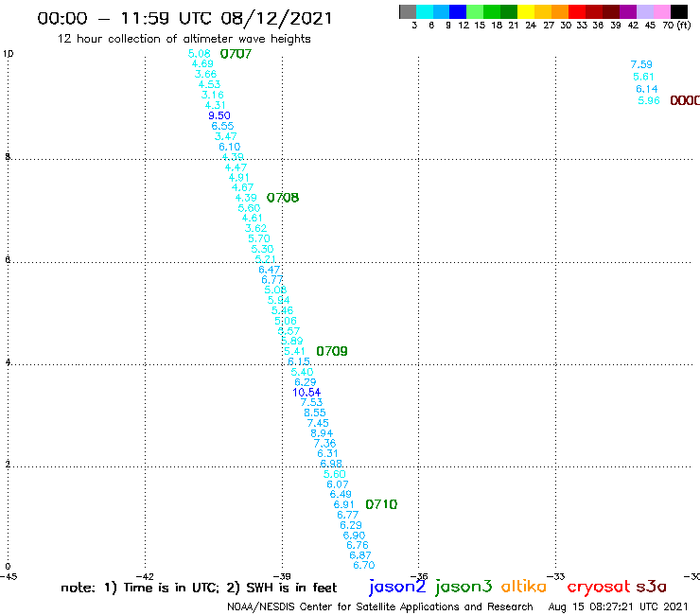Click the dark red 0000 time label
This screenshot has height=615, width=700.
[685, 101]
